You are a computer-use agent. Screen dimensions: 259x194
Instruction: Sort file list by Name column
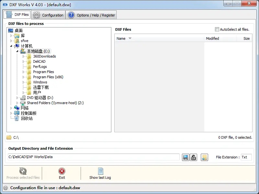[x=159, y=38]
